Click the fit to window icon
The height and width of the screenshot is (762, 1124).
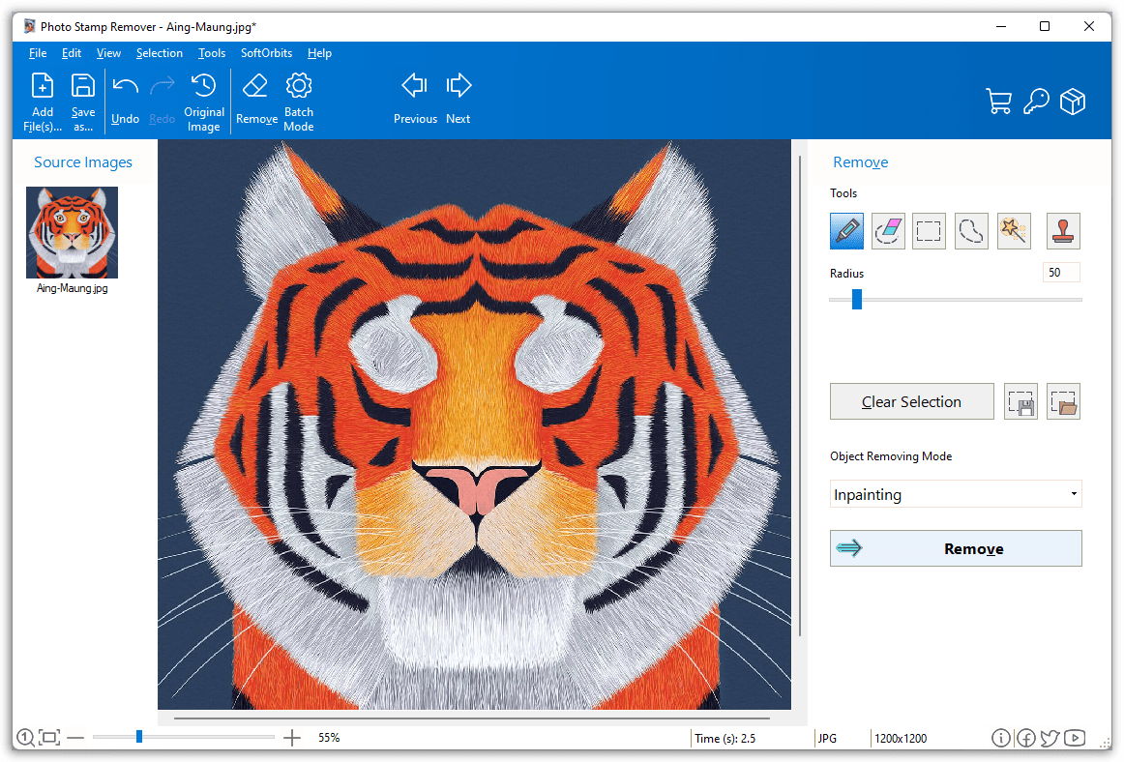click(49, 737)
